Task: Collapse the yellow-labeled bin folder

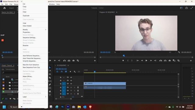Action: pos(7,89)
